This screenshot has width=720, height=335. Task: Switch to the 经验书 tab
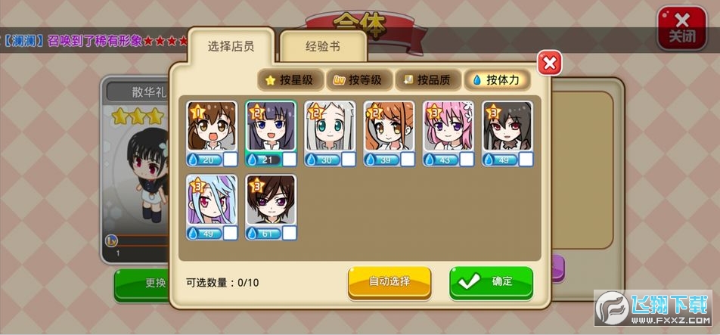323,46
